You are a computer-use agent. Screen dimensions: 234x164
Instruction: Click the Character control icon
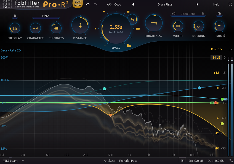pyautogui.click(x=35, y=28)
